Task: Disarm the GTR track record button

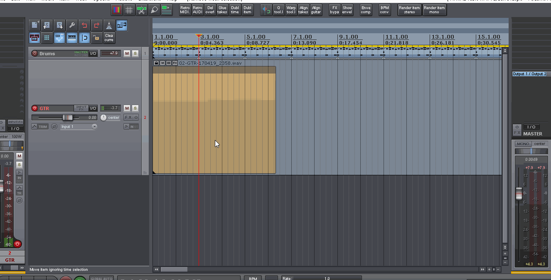Action: [35, 108]
